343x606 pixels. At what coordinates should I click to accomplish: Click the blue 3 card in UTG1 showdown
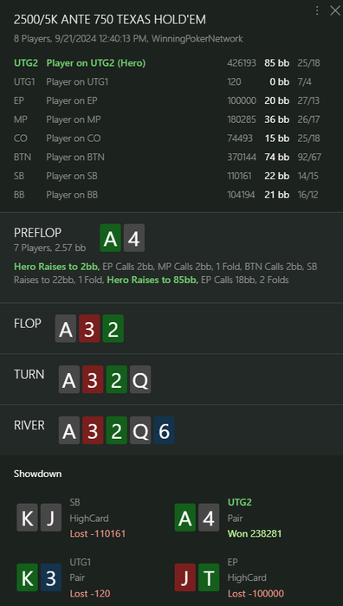51,577
